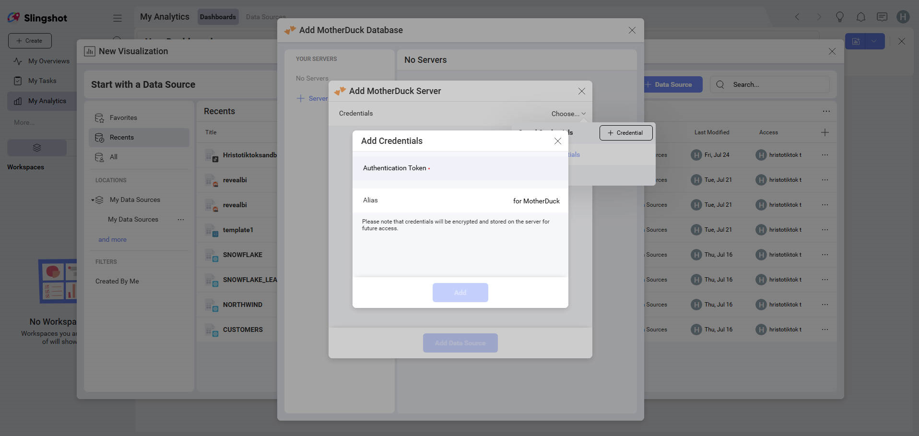Open the template1 data source
919x436 pixels.
click(x=238, y=230)
